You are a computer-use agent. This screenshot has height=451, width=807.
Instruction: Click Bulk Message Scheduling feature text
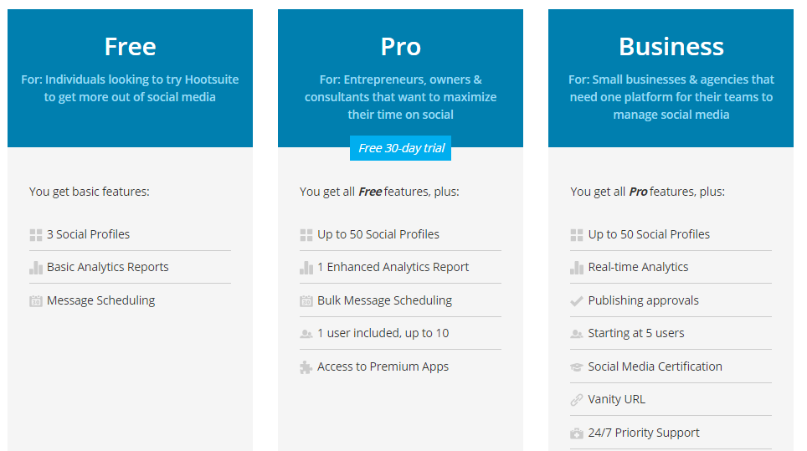pos(384,300)
